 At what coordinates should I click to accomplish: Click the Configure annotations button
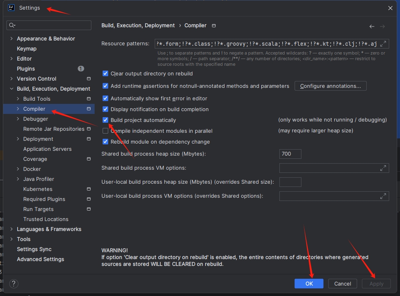coord(330,85)
